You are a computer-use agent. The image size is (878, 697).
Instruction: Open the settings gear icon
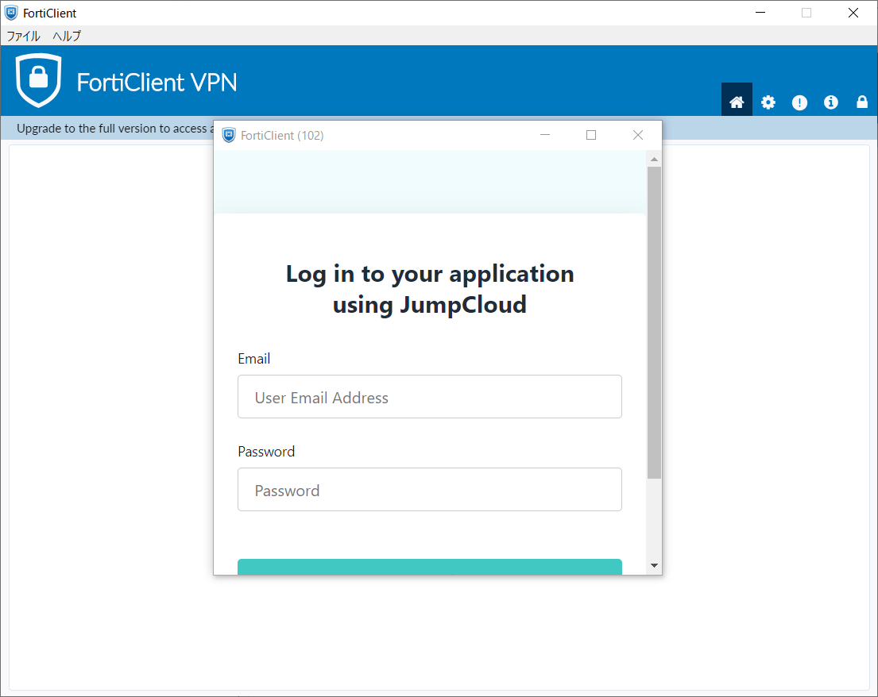click(768, 102)
